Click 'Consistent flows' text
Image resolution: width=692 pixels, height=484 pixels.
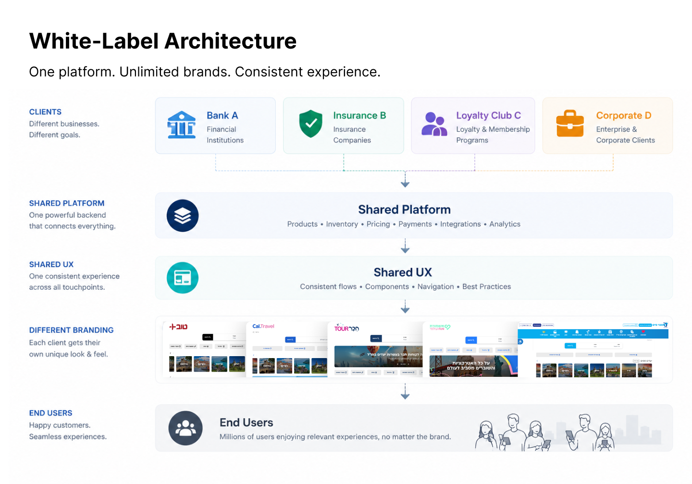click(328, 286)
